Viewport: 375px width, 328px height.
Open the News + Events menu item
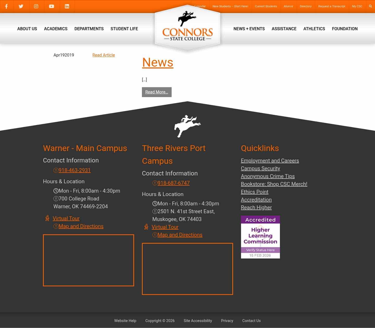tap(249, 29)
